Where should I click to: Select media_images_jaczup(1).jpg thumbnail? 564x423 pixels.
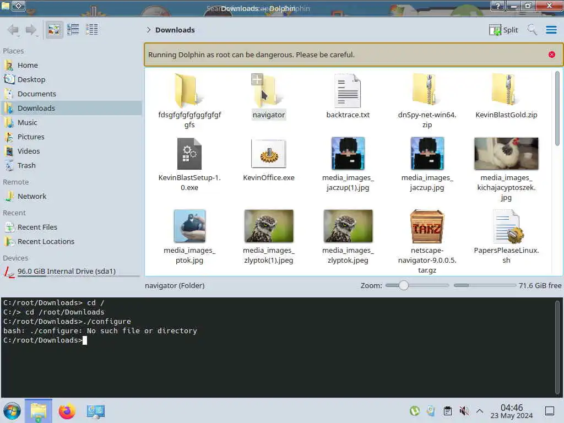pyautogui.click(x=348, y=153)
